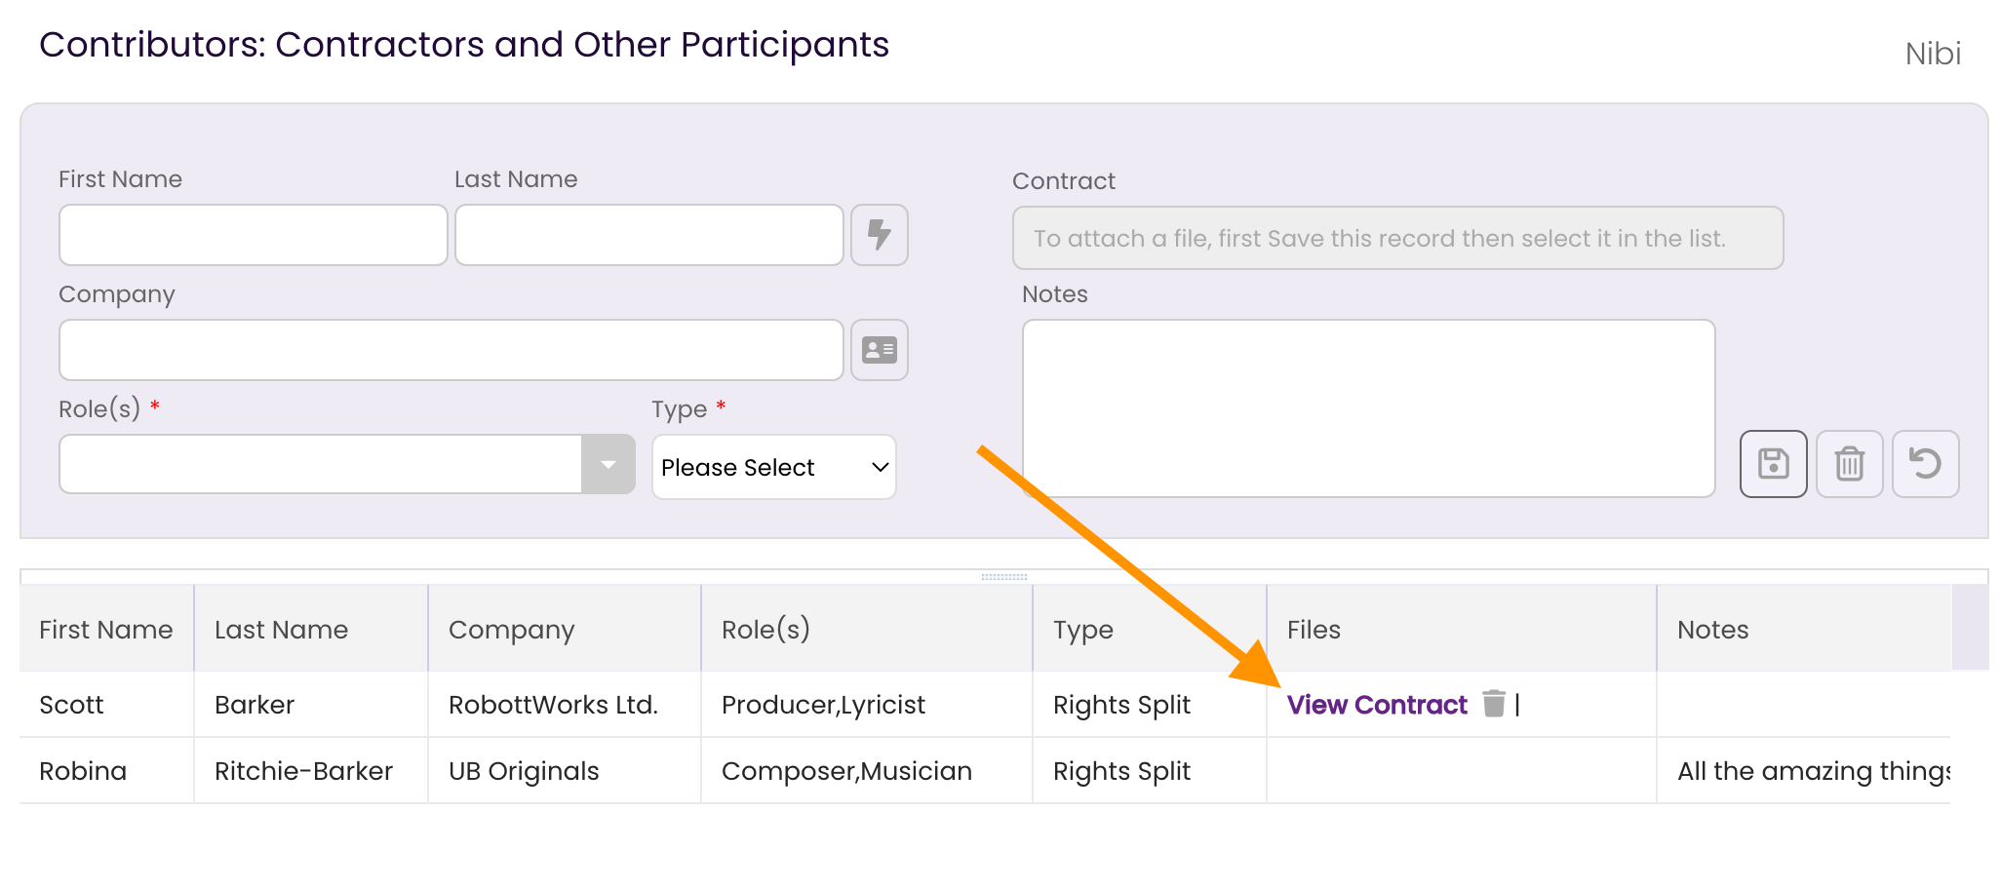Screen dimensions: 2001x889
Task: Grab the dotted panel splitter handle above table
Action: pyautogui.click(x=1004, y=577)
